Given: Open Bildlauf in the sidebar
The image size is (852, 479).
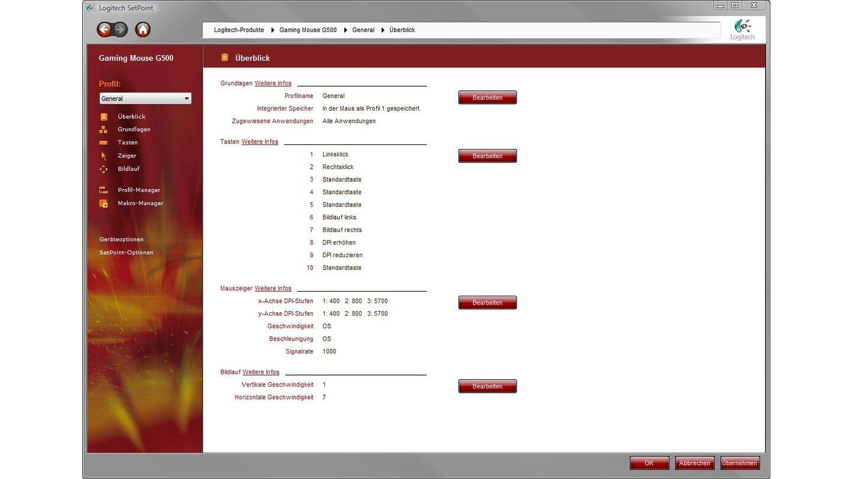Looking at the screenshot, I should tap(129, 169).
